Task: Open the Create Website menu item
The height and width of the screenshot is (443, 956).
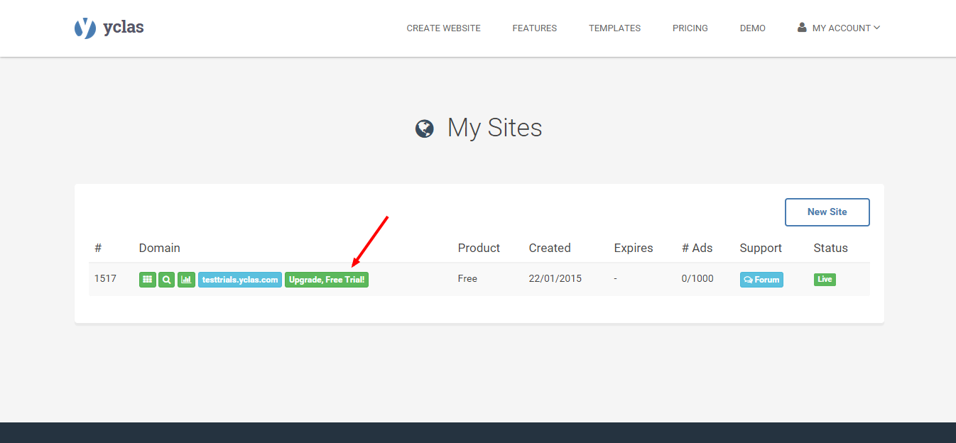Action: [444, 28]
